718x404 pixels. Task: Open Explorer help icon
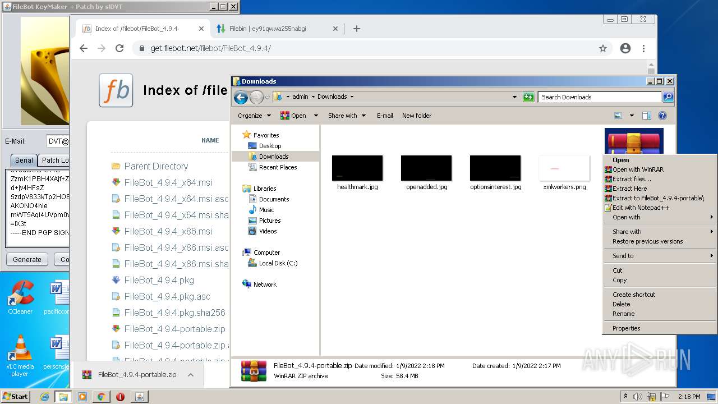662,116
